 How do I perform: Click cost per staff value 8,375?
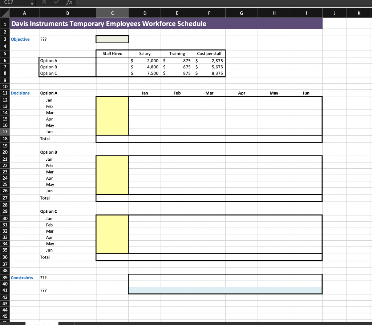209,73
